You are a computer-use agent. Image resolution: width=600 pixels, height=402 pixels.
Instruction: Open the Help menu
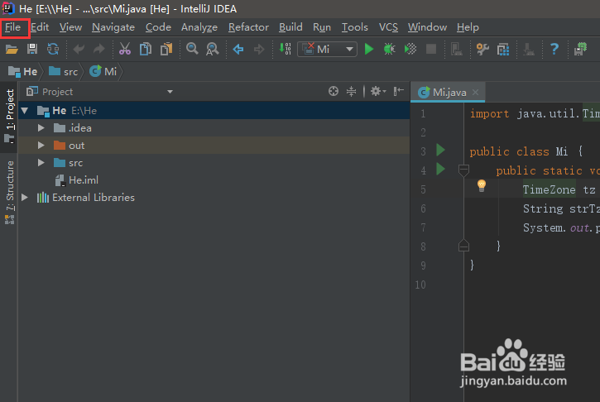[x=468, y=27]
